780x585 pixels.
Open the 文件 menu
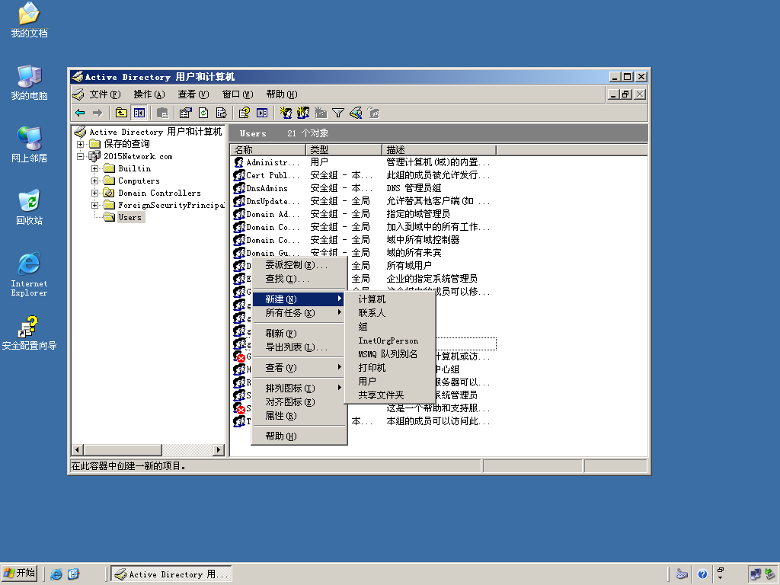(x=104, y=94)
